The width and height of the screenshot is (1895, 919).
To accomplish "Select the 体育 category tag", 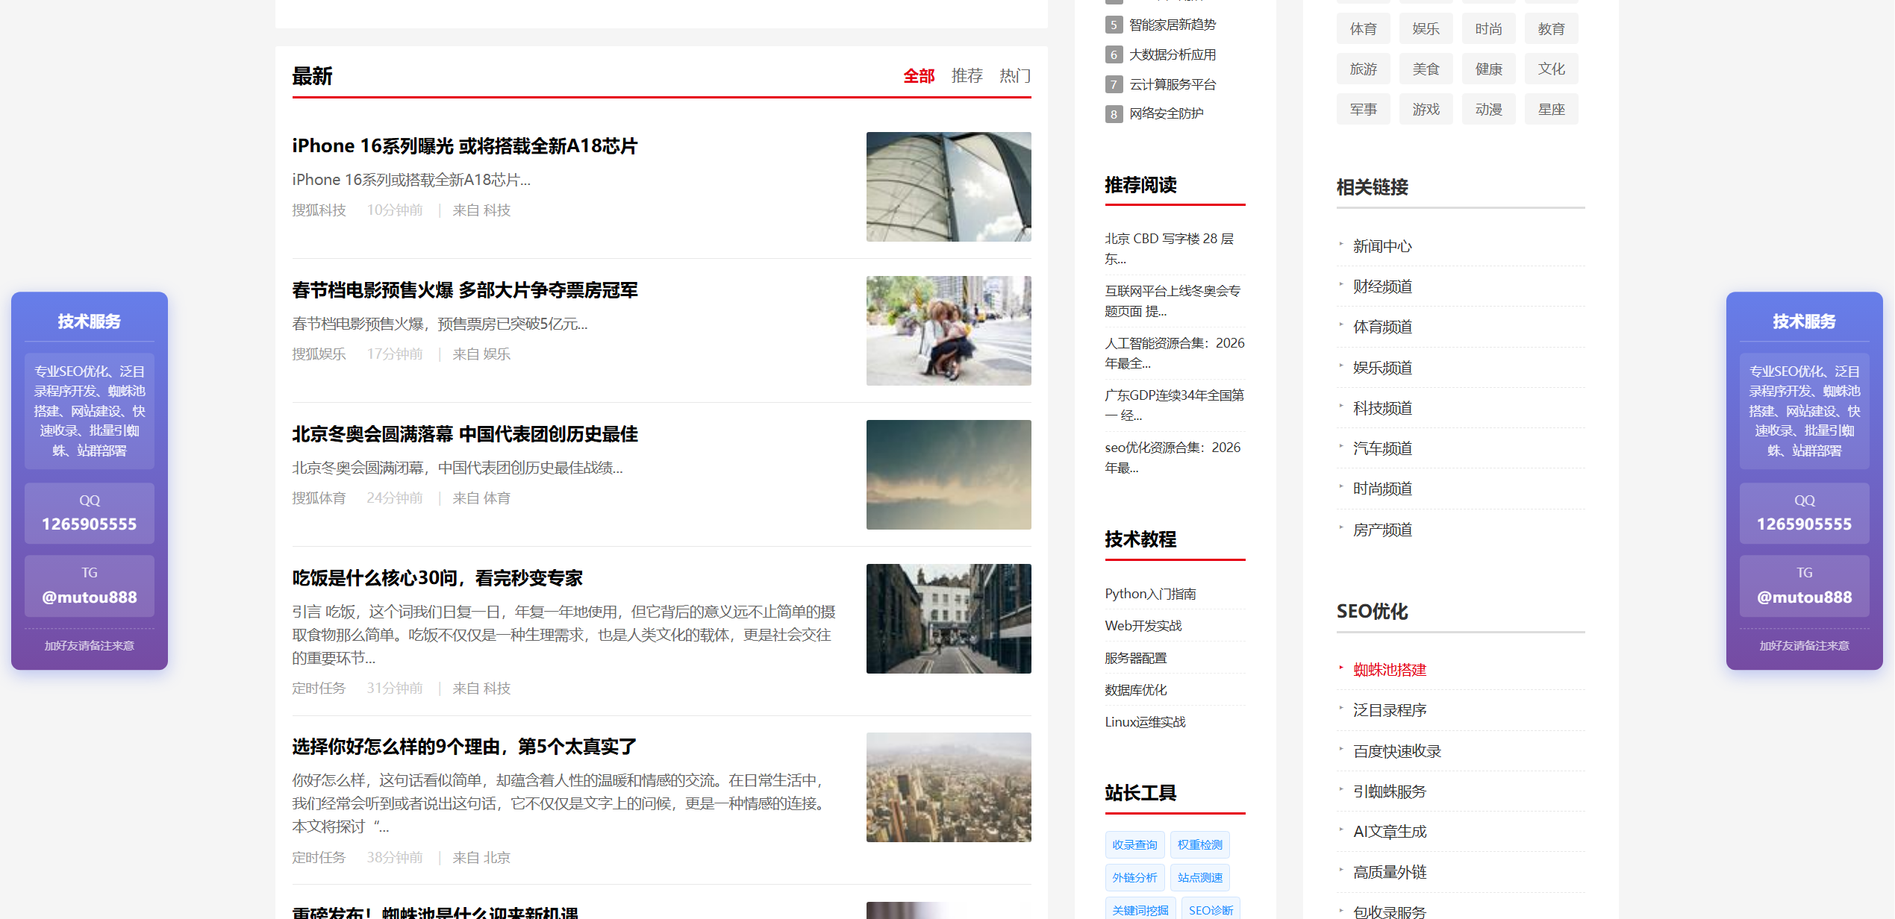I will pyautogui.click(x=1363, y=28).
